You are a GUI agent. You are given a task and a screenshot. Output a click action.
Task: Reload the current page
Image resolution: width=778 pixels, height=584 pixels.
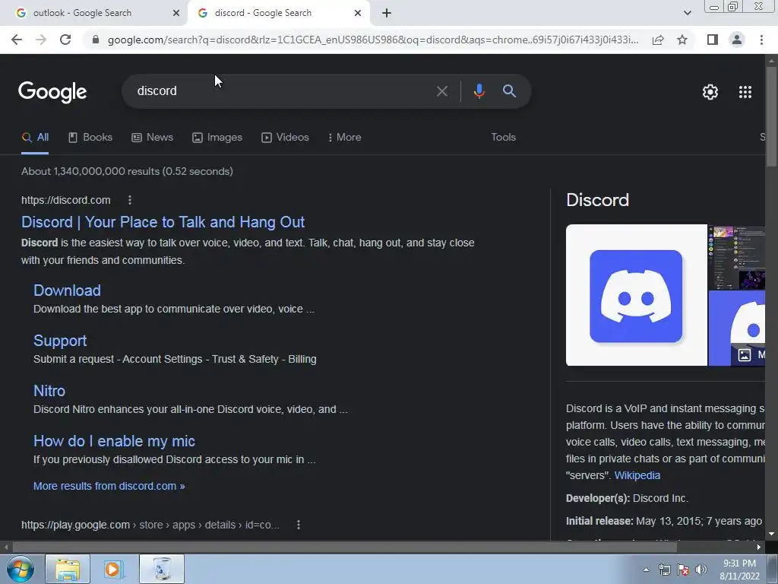(x=65, y=40)
